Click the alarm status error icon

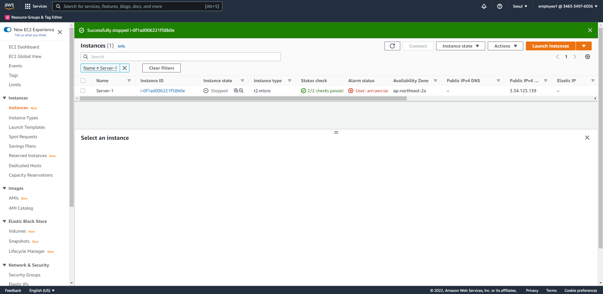pyautogui.click(x=351, y=91)
